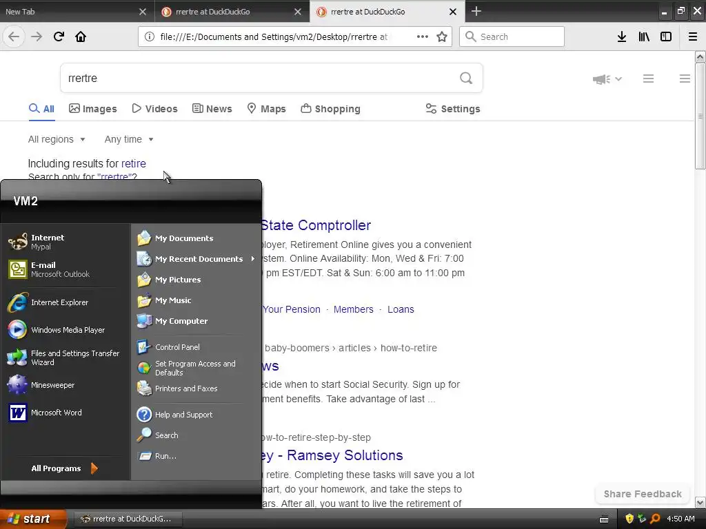
Task: Click the magnifier system tray icon
Action: (655, 519)
